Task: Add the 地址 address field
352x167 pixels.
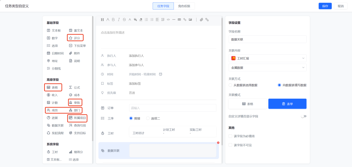Action: [52, 61]
